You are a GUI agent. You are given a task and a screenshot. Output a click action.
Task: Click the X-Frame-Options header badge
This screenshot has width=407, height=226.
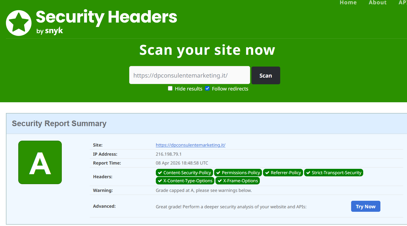[x=237, y=181]
